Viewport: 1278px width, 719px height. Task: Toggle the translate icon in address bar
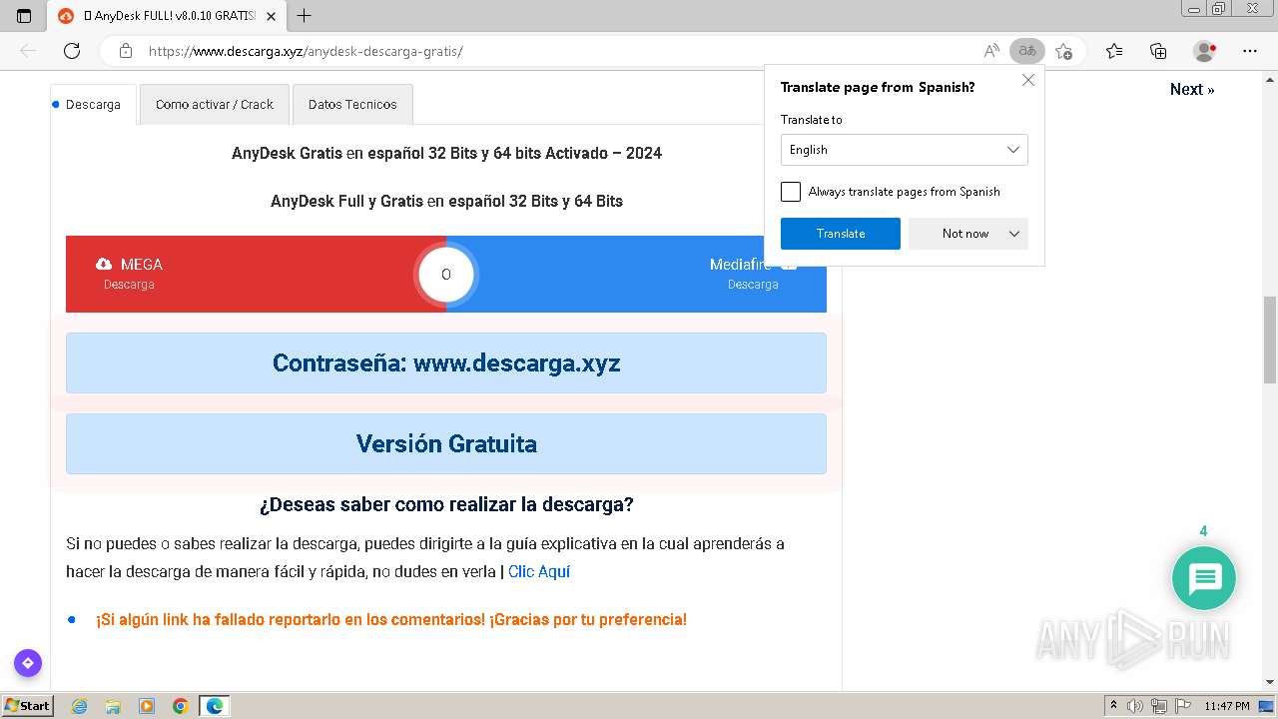coord(1026,51)
